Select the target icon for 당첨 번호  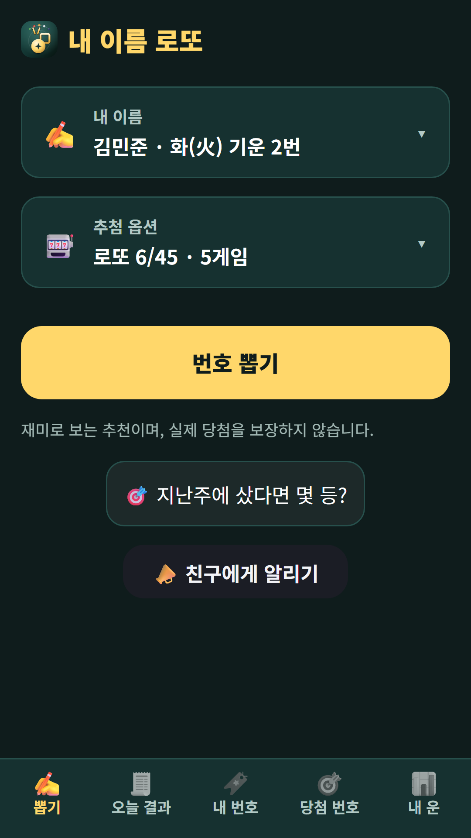click(x=330, y=784)
